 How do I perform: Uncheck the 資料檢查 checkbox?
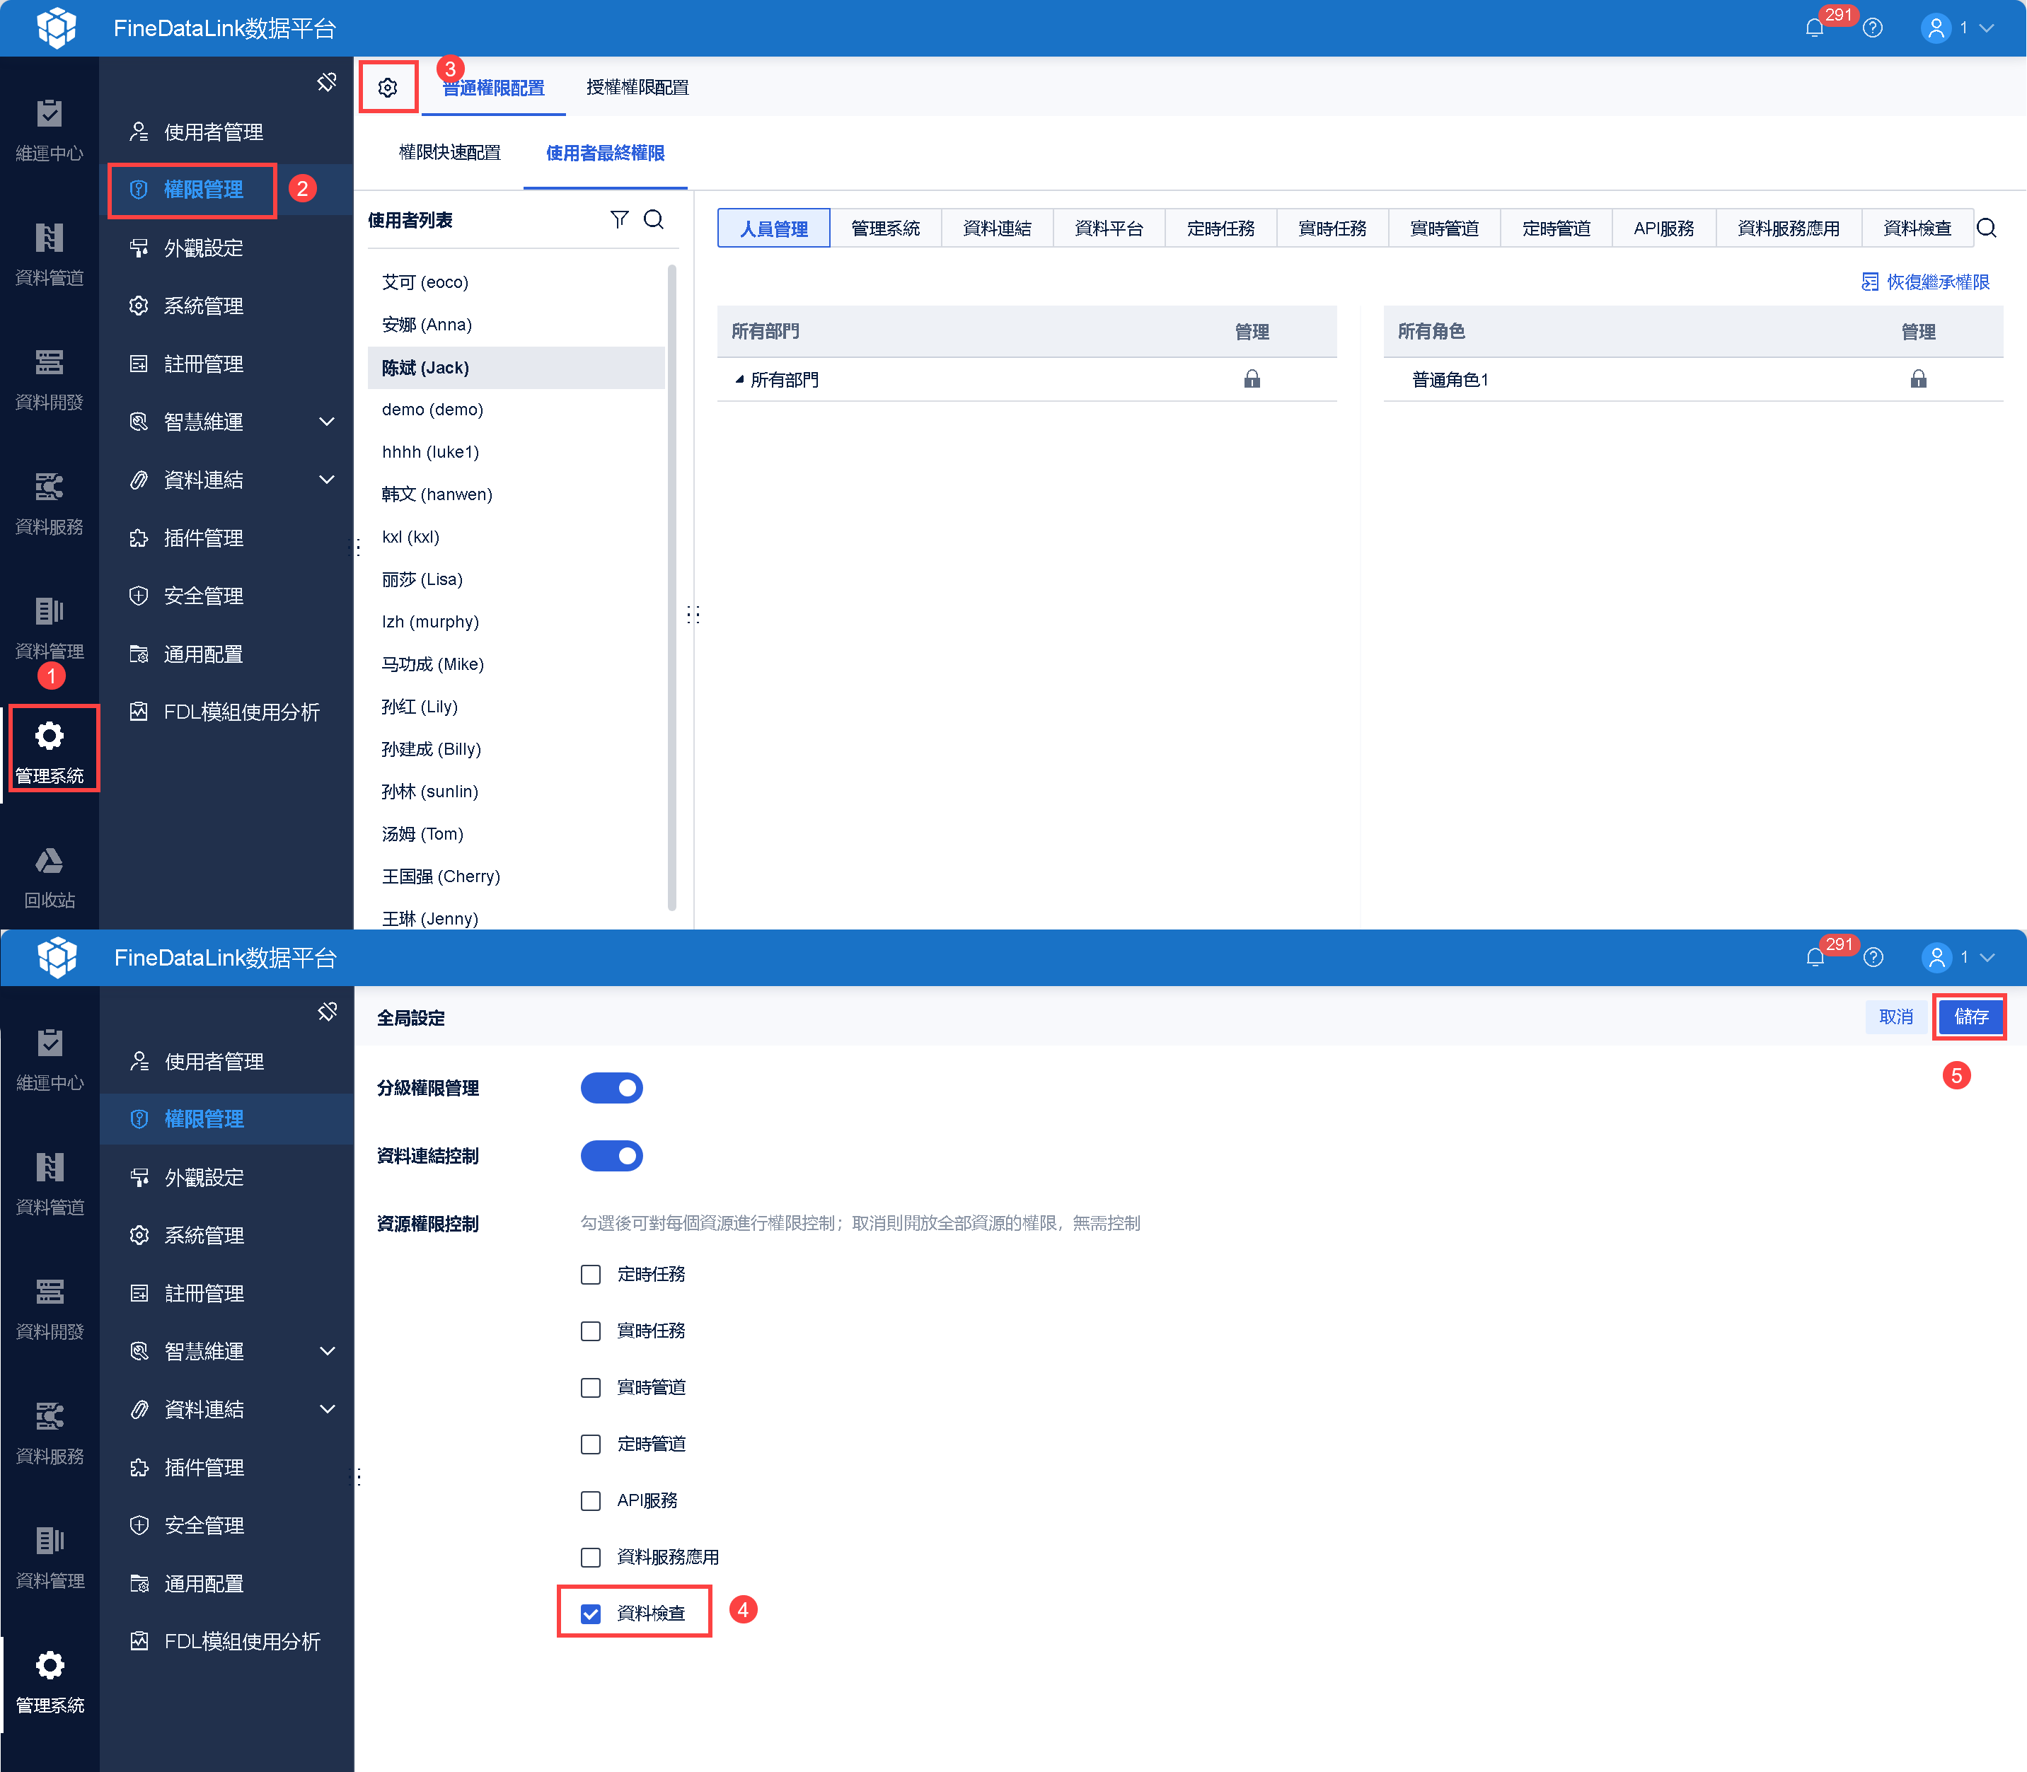[591, 1614]
